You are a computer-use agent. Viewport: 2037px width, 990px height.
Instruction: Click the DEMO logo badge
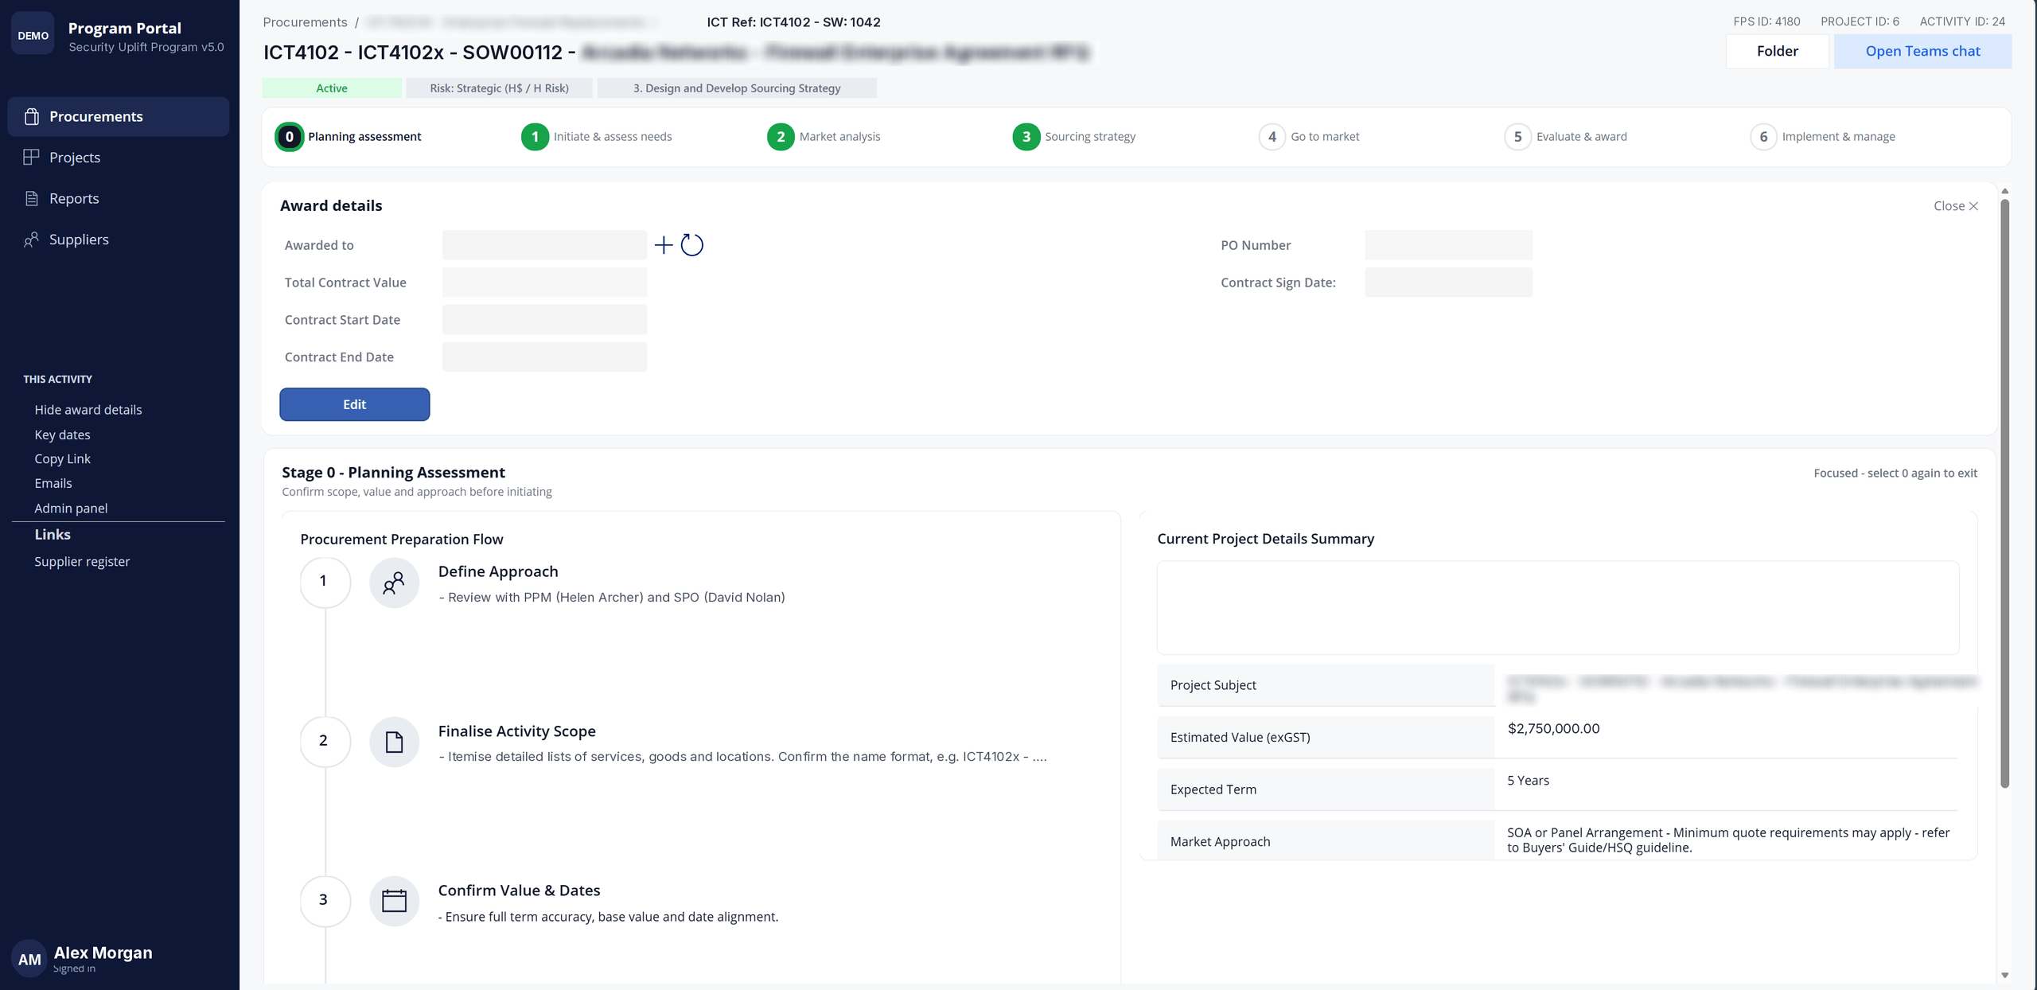[33, 35]
